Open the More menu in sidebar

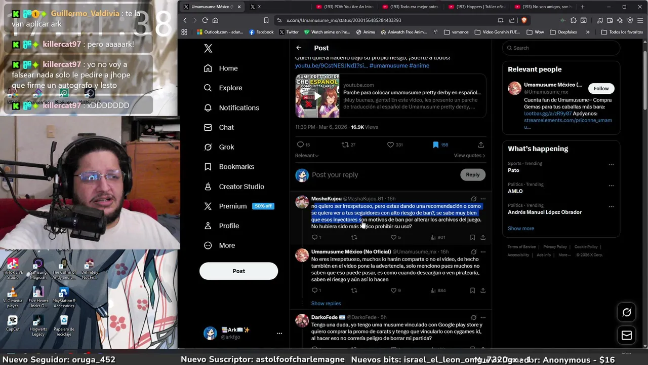(x=219, y=245)
